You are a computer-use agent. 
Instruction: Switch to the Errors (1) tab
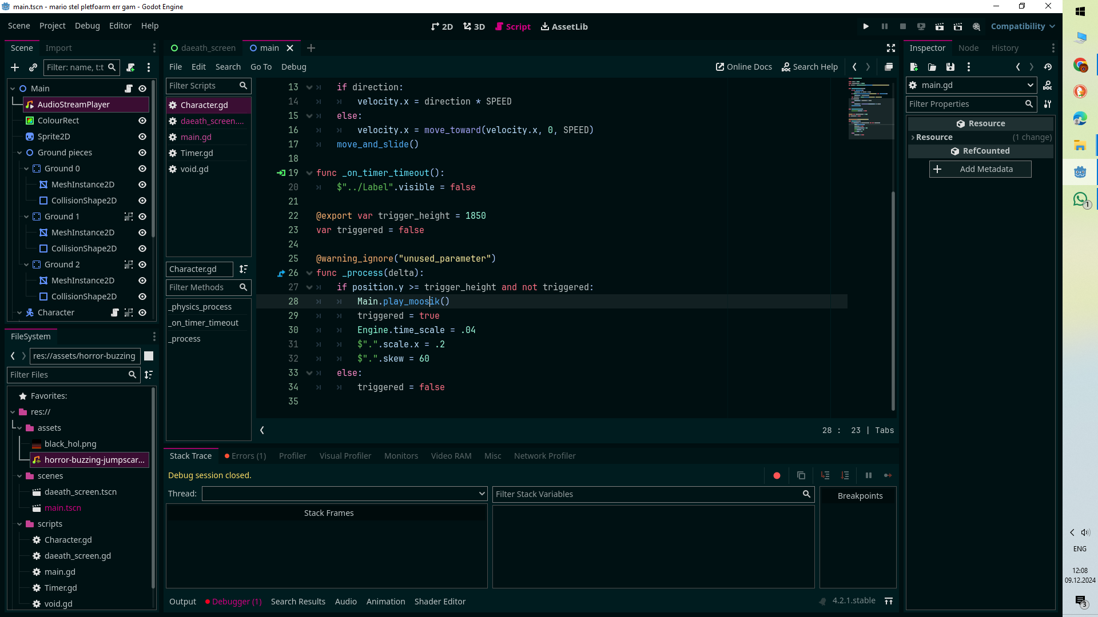pyautogui.click(x=245, y=456)
